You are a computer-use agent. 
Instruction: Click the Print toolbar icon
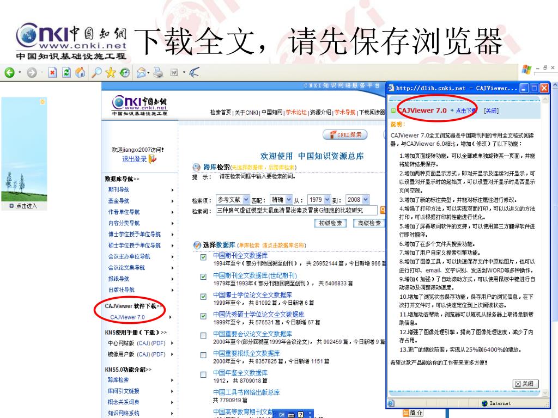[x=158, y=72]
